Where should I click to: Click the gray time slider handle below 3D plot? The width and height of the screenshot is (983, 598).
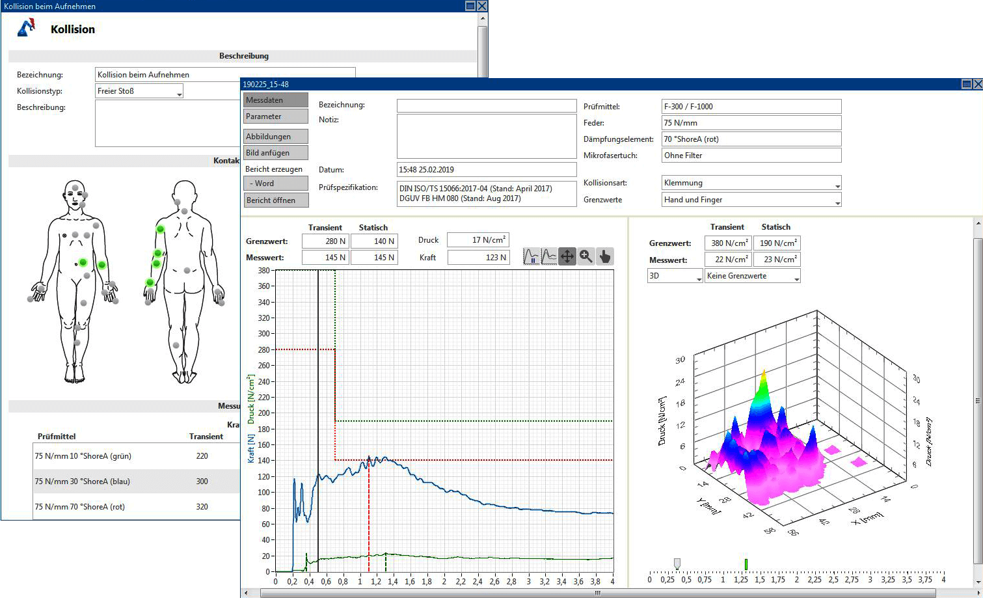click(x=677, y=563)
